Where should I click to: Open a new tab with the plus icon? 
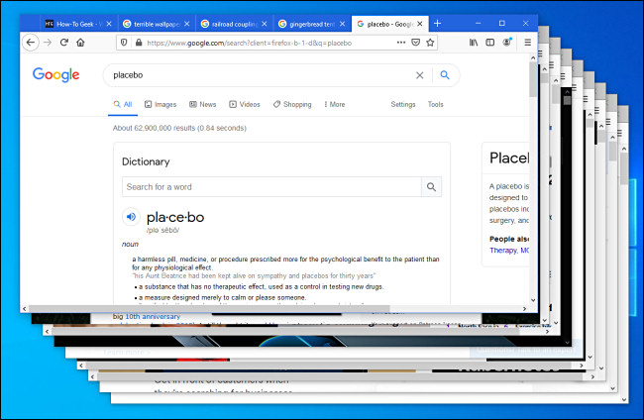437,24
